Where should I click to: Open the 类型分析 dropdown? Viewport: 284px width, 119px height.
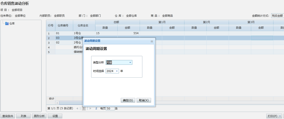click(130, 62)
